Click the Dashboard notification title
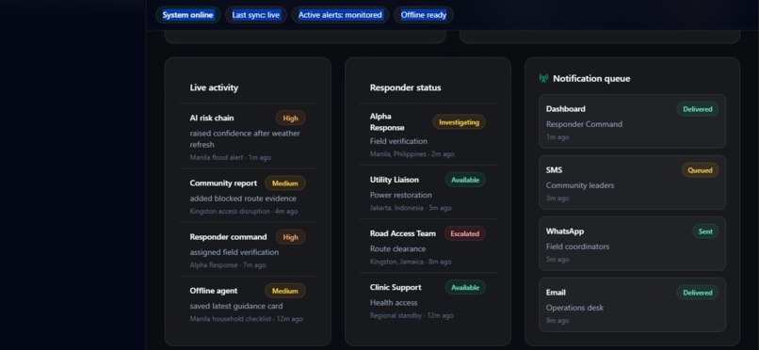759x350 pixels. (x=565, y=109)
